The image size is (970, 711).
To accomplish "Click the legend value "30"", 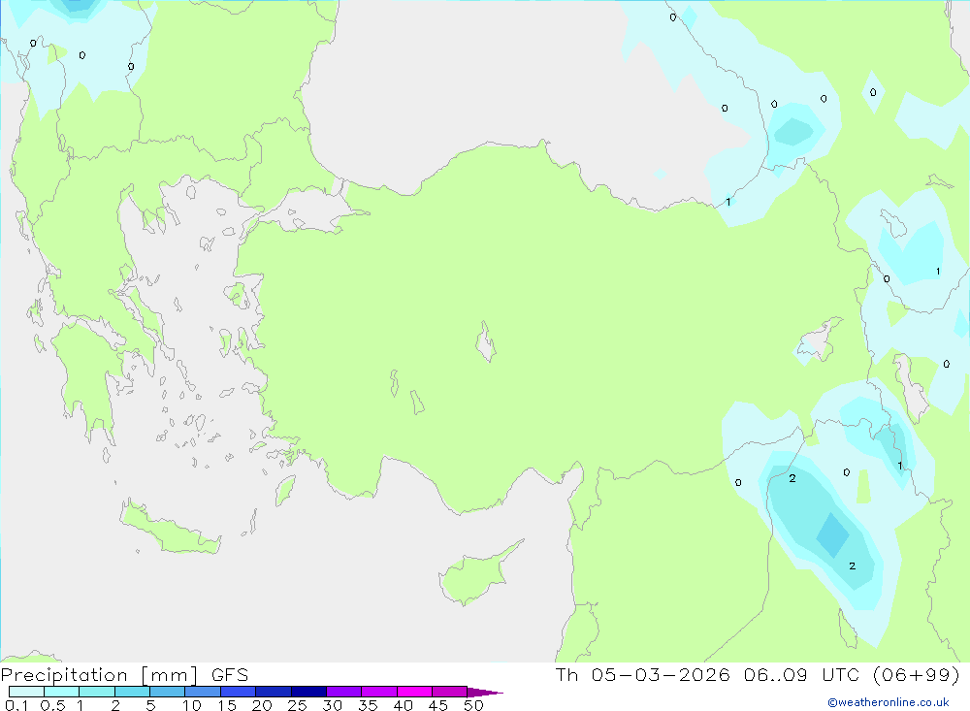I will [x=333, y=705].
